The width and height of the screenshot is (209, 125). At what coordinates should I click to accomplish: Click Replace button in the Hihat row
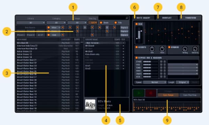pos(124,27)
